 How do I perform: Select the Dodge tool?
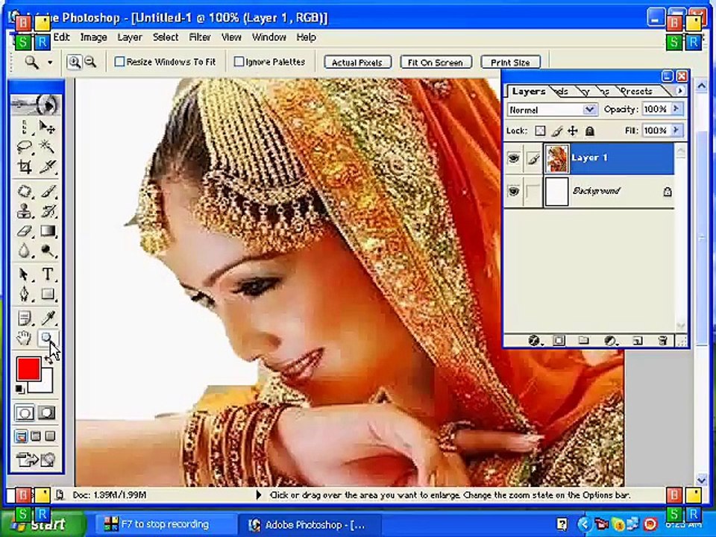point(48,251)
